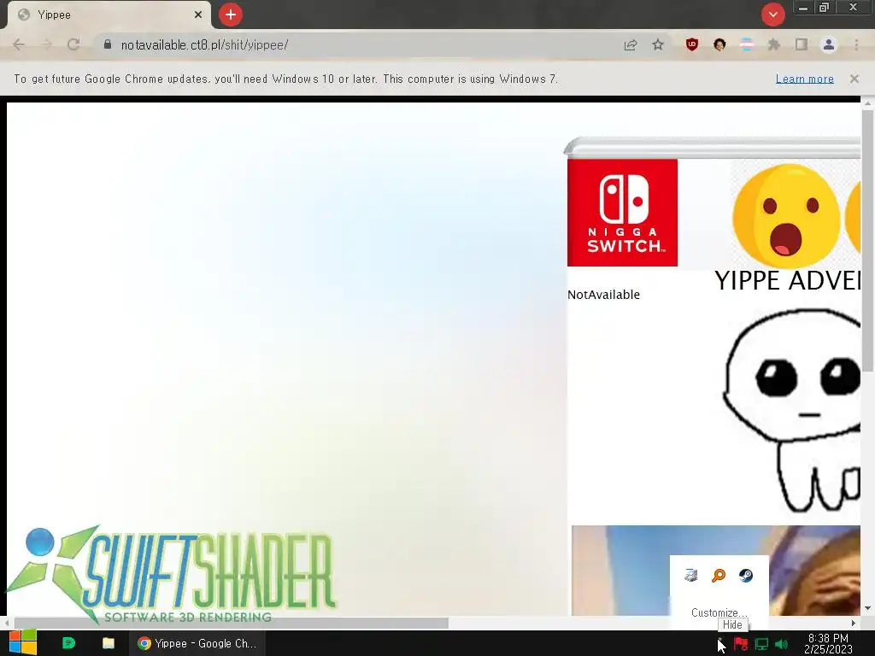This screenshot has height=656, width=875.
Task: Open the Action Center red flag icon
Action: pyautogui.click(x=741, y=644)
